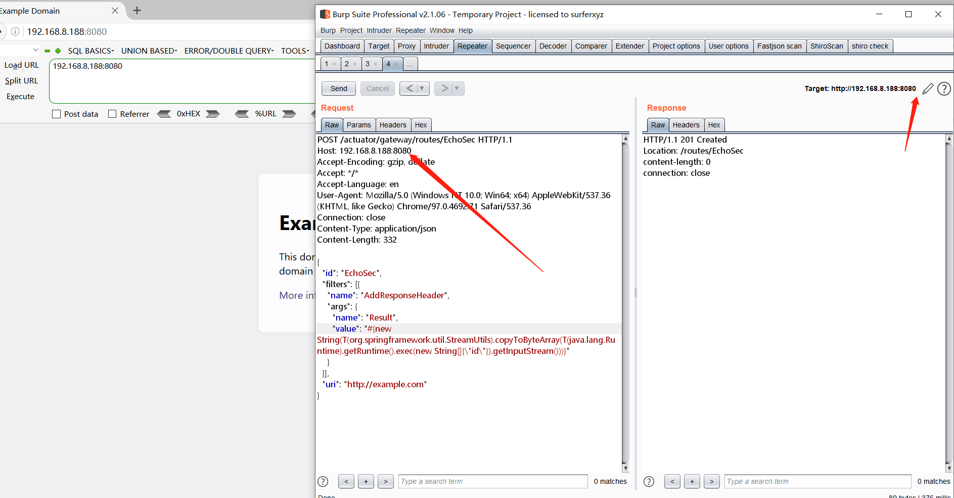Open back history dropdown arrow

pyautogui.click(x=423, y=88)
